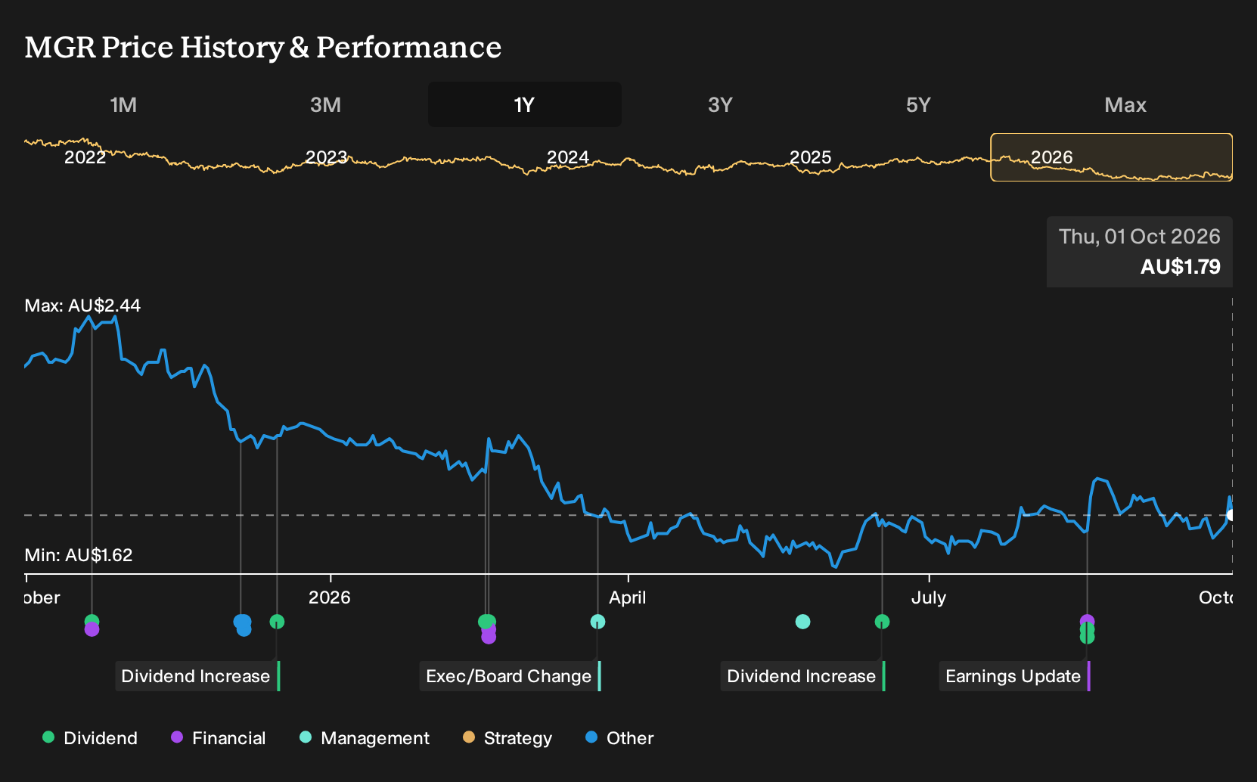Viewport: 1257px width, 782px height.
Task: Click the blue Other event dots before 2026
Action: coord(242,624)
